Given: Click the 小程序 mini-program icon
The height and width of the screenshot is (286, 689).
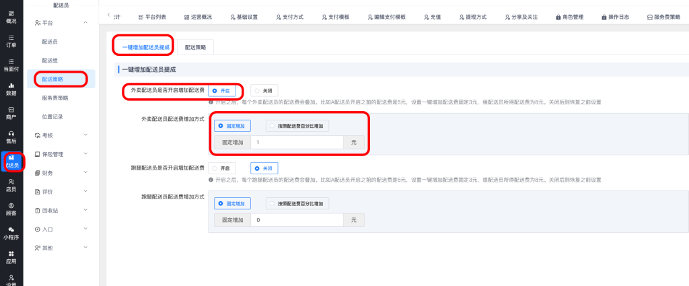Looking at the screenshot, I should point(11,233).
